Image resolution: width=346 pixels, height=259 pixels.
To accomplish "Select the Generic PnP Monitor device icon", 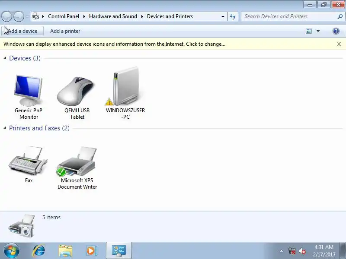I will (28, 91).
